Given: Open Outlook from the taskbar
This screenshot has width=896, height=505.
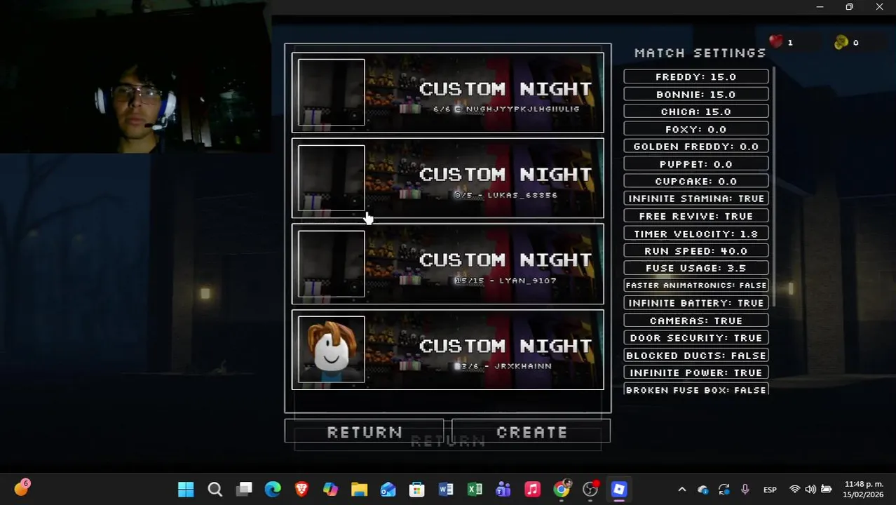Looking at the screenshot, I should 388,490.
